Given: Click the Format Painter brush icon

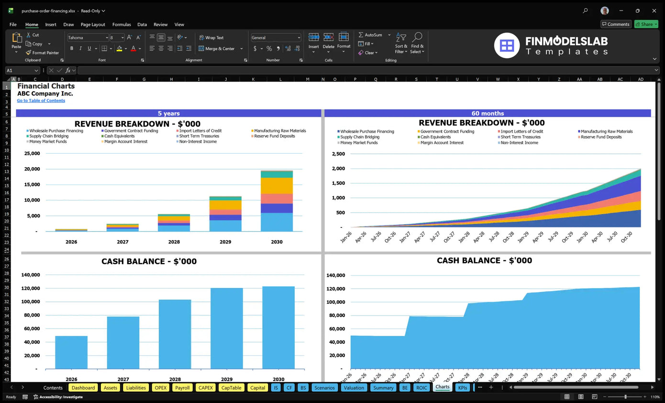Looking at the screenshot, I should pos(28,53).
